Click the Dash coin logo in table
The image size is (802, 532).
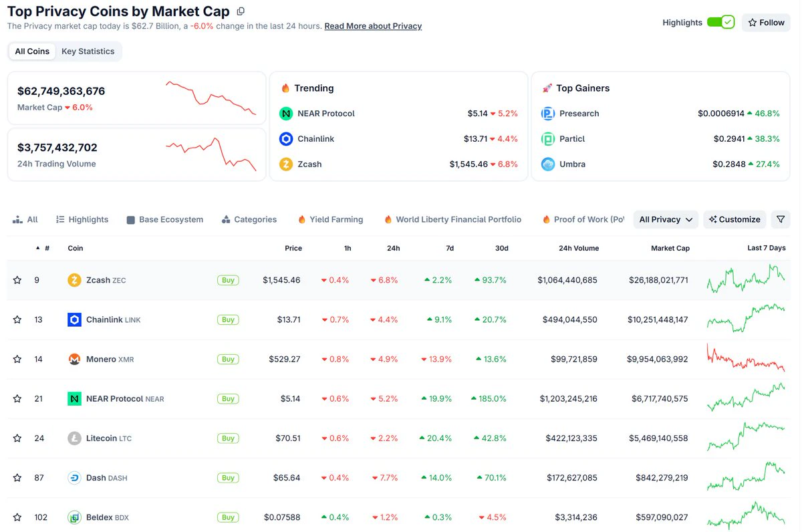coord(74,477)
